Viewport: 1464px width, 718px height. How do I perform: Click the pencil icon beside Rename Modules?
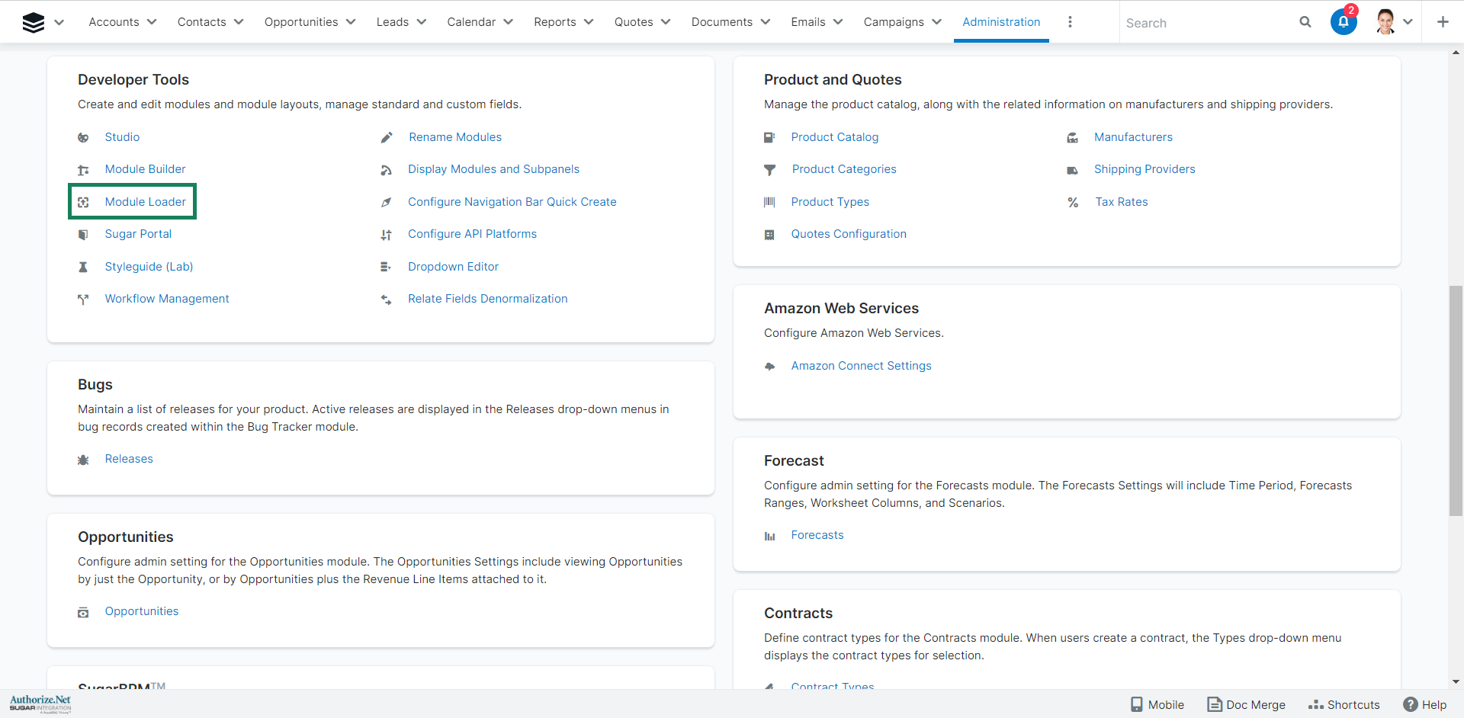point(387,138)
